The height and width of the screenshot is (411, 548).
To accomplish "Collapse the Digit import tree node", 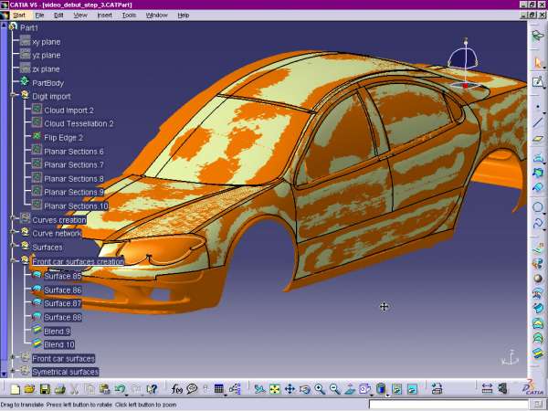I will coord(14,95).
